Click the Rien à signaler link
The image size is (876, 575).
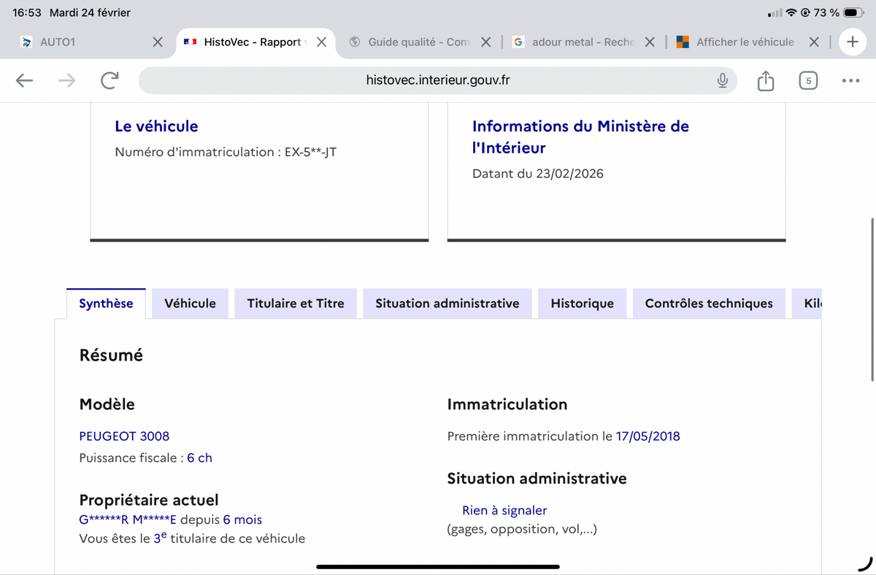(x=504, y=510)
